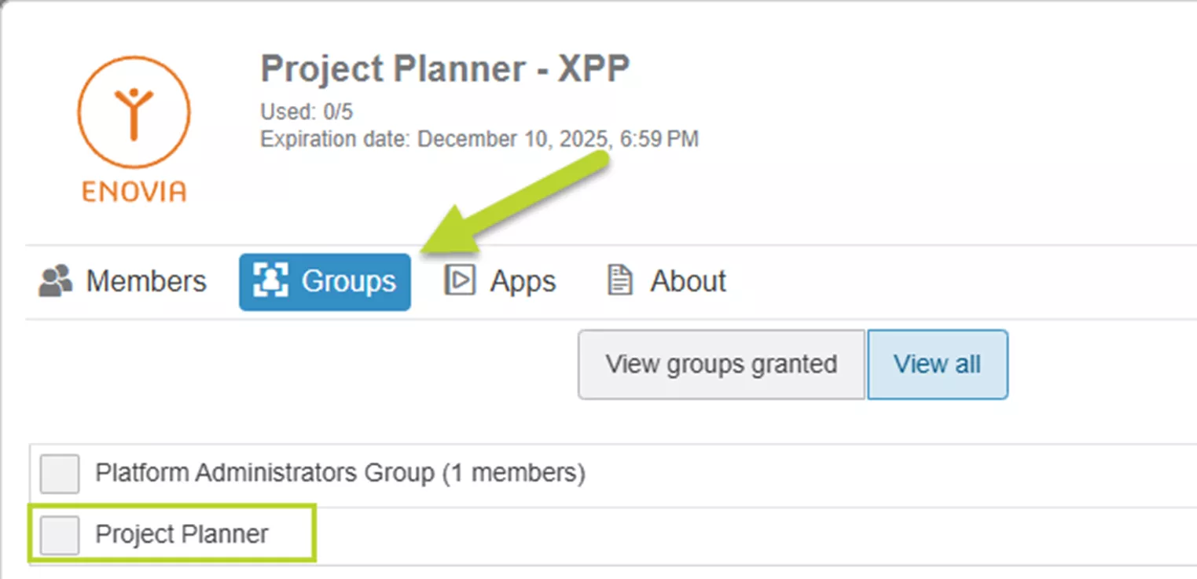Click the Project Planner - XPP title
This screenshot has height=579, width=1197.
(445, 69)
